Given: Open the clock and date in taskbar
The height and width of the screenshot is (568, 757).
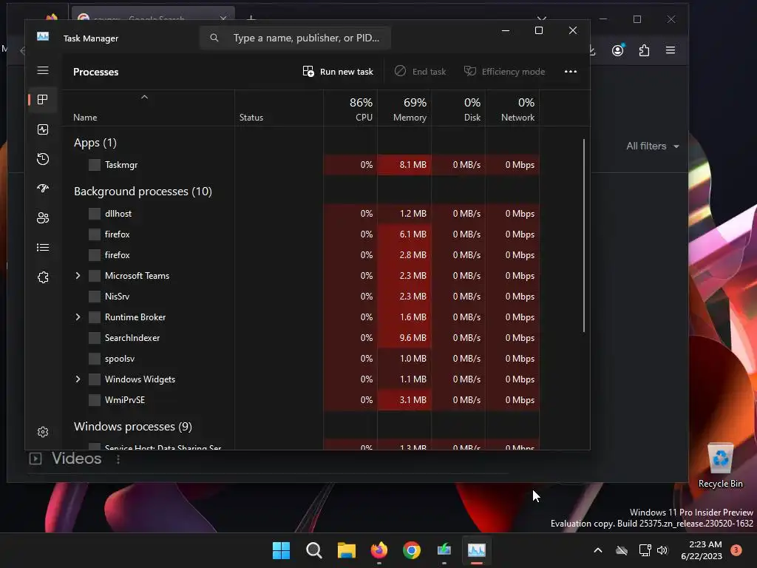Looking at the screenshot, I should (x=702, y=550).
